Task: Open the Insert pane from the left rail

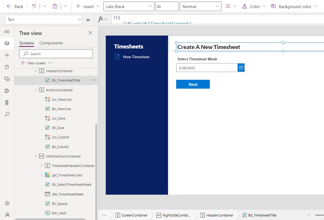Action: [7, 55]
